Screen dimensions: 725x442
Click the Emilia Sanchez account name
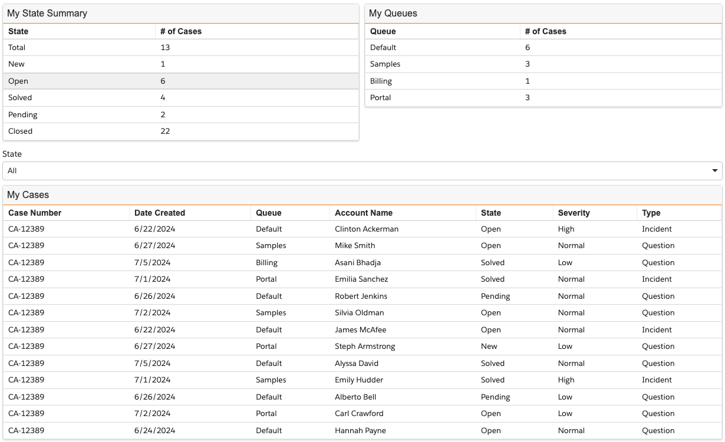(361, 279)
